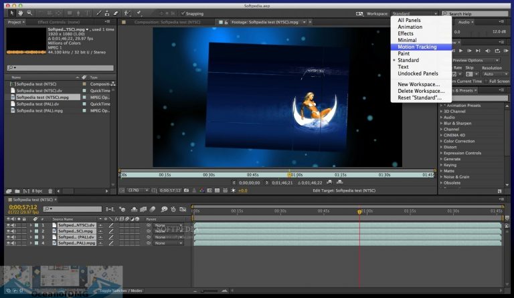Open Parent dropdown for layer 1
The image size is (514, 298).
(x=168, y=225)
